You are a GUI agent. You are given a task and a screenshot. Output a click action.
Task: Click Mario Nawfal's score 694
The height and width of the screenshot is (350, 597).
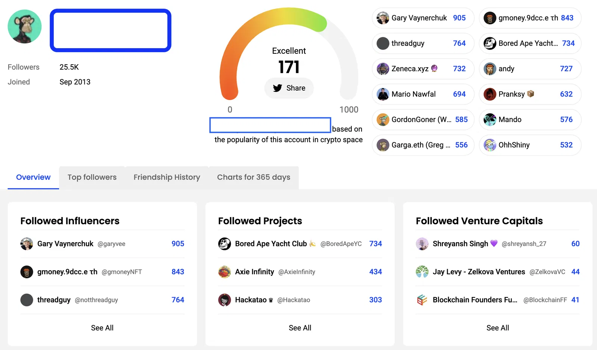(x=459, y=94)
